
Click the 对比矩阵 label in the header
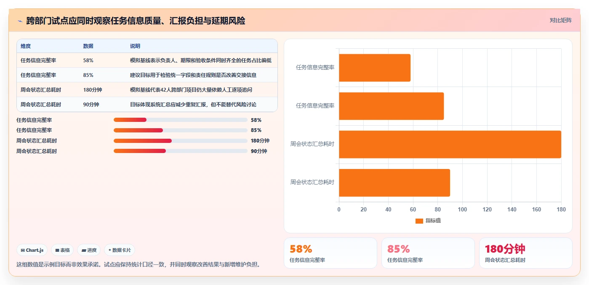click(560, 20)
